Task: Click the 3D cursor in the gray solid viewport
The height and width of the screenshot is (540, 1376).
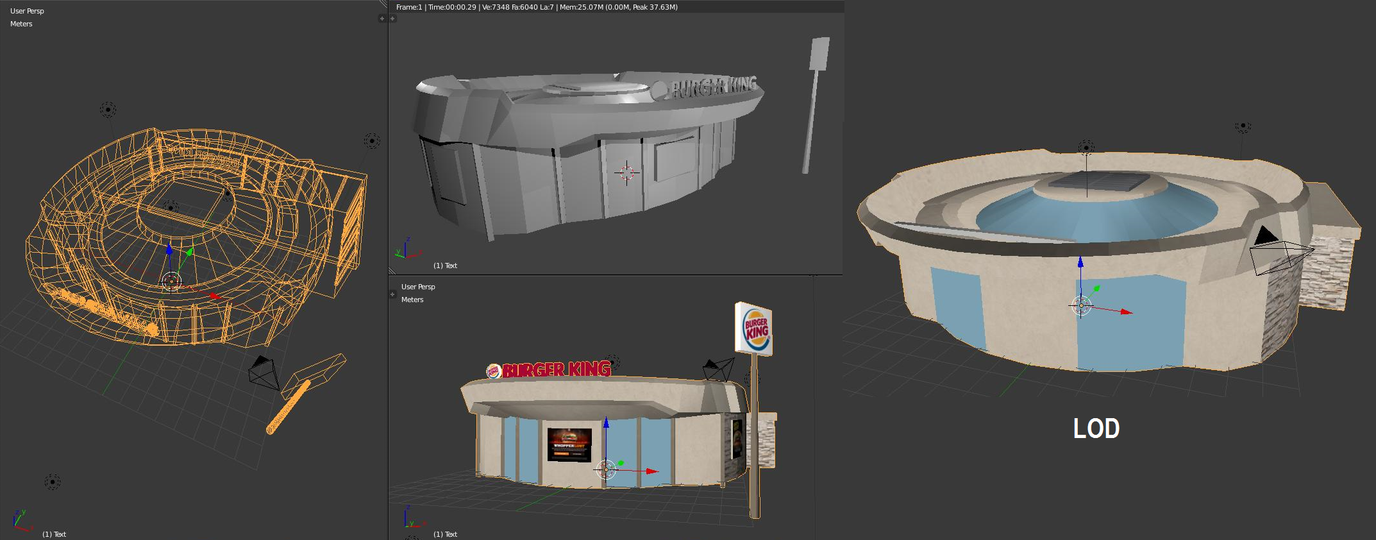Action: click(626, 173)
